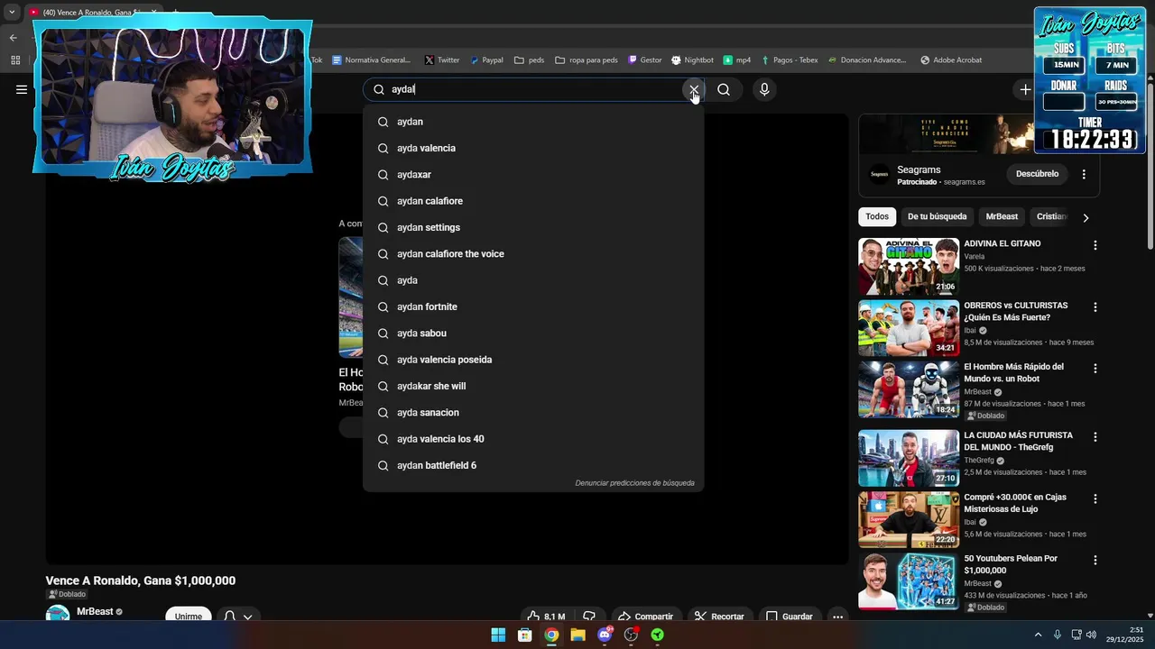Screen dimensions: 1155x649
Task: Open the YouTube hamburger guide menu
Action: 22,89
